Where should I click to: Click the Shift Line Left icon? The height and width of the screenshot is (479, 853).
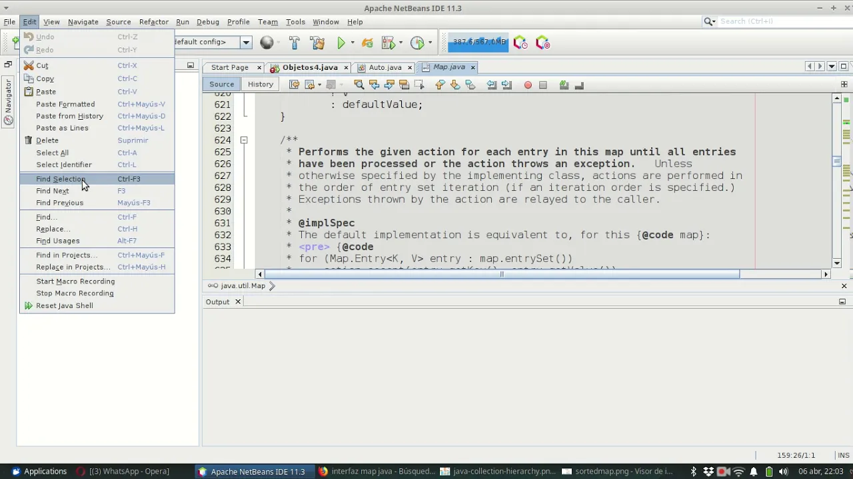tap(491, 84)
